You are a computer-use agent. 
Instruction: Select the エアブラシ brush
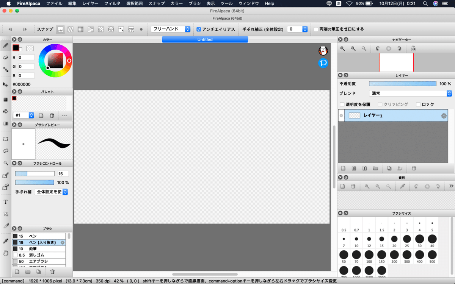click(39, 262)
